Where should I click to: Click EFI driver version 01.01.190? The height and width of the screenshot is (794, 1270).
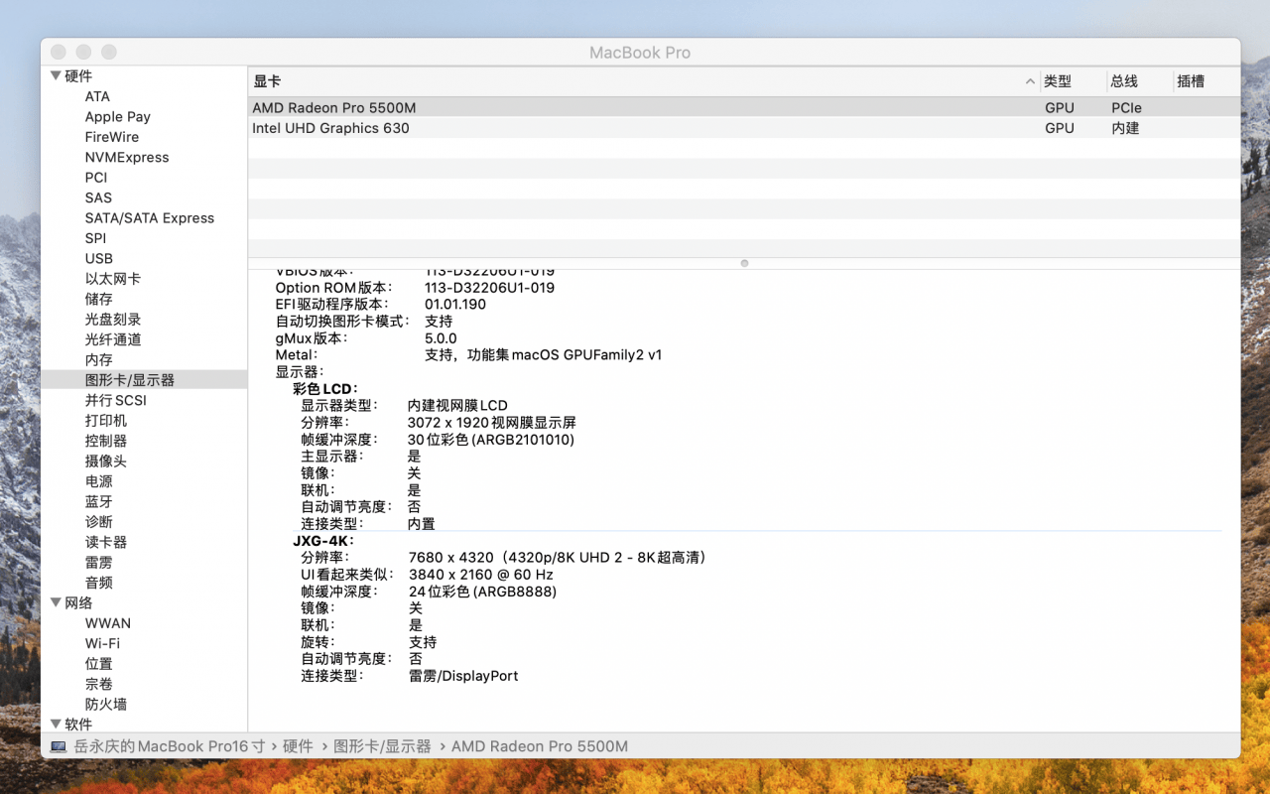click(455, 305)
